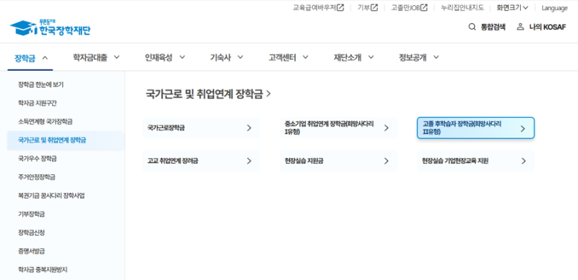The width and height of the screenshot is (578, 280).
Task: Click arrow icon on 현장실습 기업현장교육 지원 card
Action: 523,161
